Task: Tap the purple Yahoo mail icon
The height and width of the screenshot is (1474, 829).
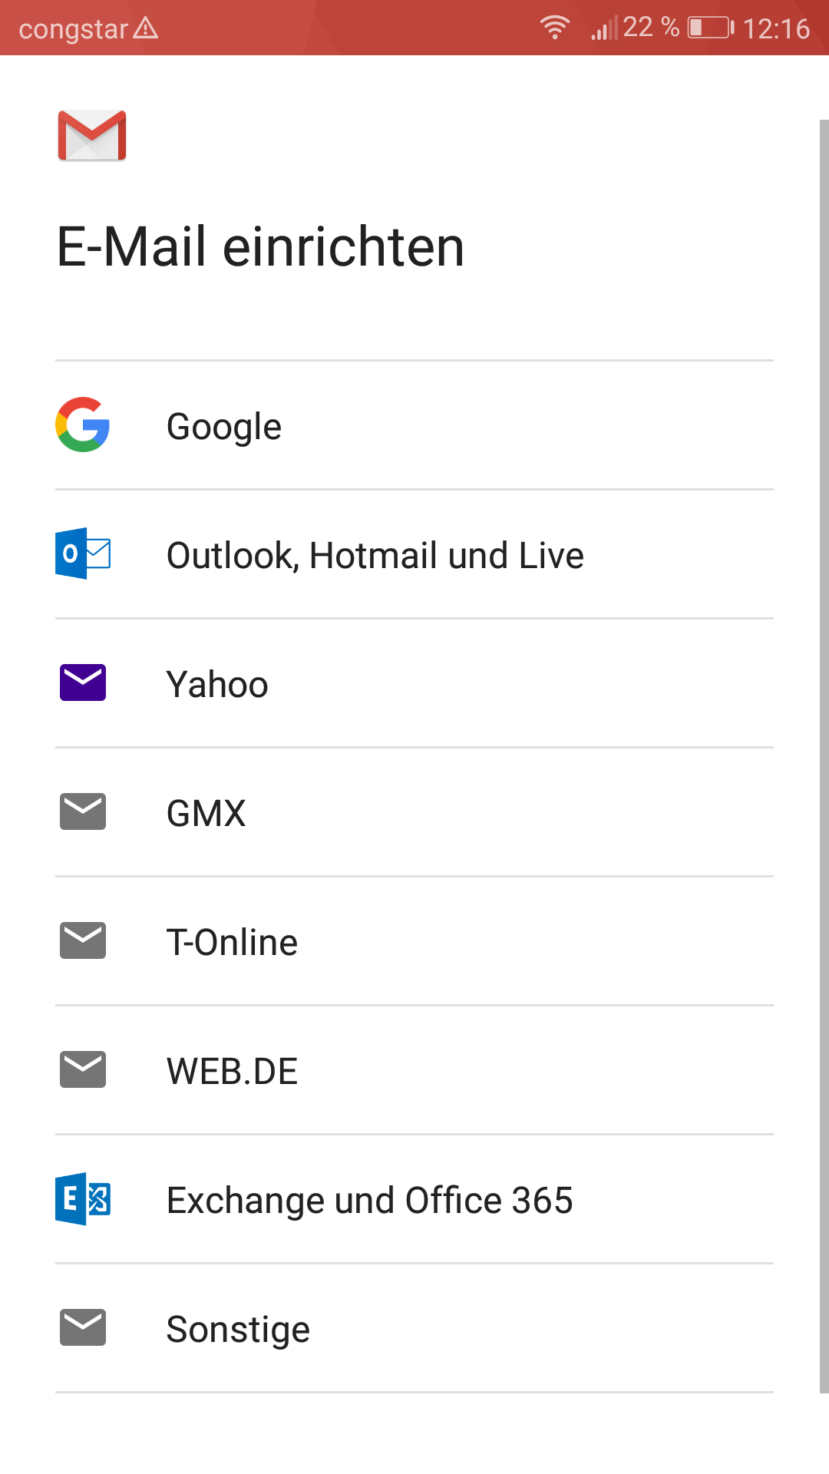Action: 83,682
